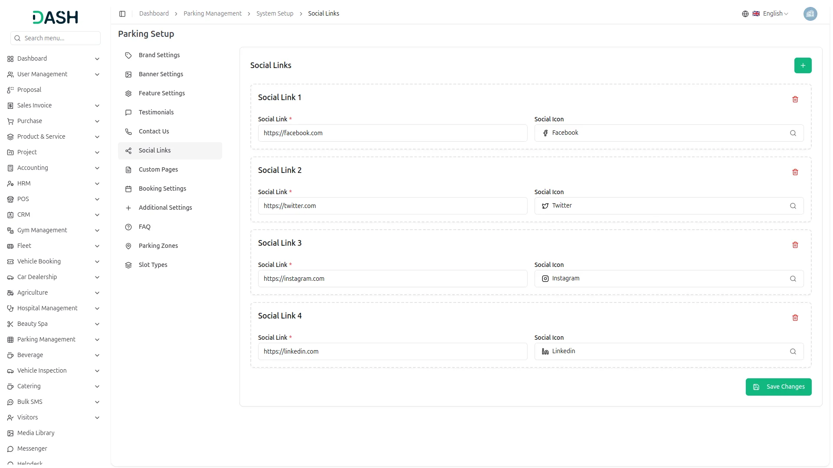This screenshot has height=468, width=833.
Task: Expand the Parking Management sidebar section
Action: (46, 339)
